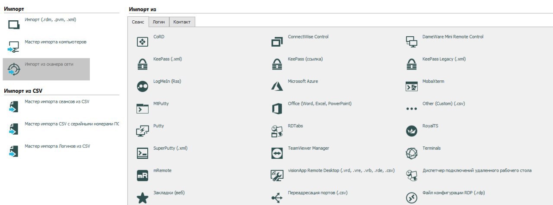
Task: Select the MtPutty terminal icon
Action: pyautogui.click(x=142, y=109)
